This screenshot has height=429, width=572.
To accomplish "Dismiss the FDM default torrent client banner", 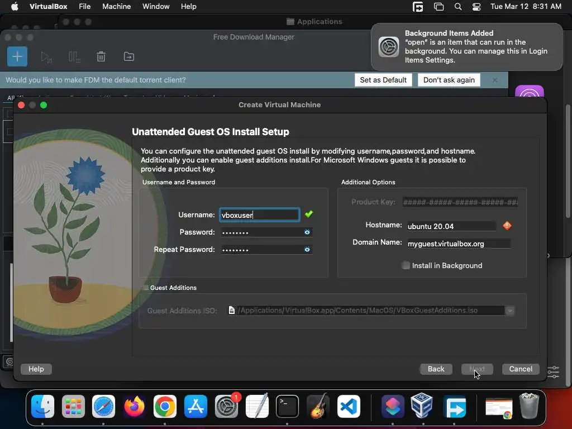I will [495, 80].
